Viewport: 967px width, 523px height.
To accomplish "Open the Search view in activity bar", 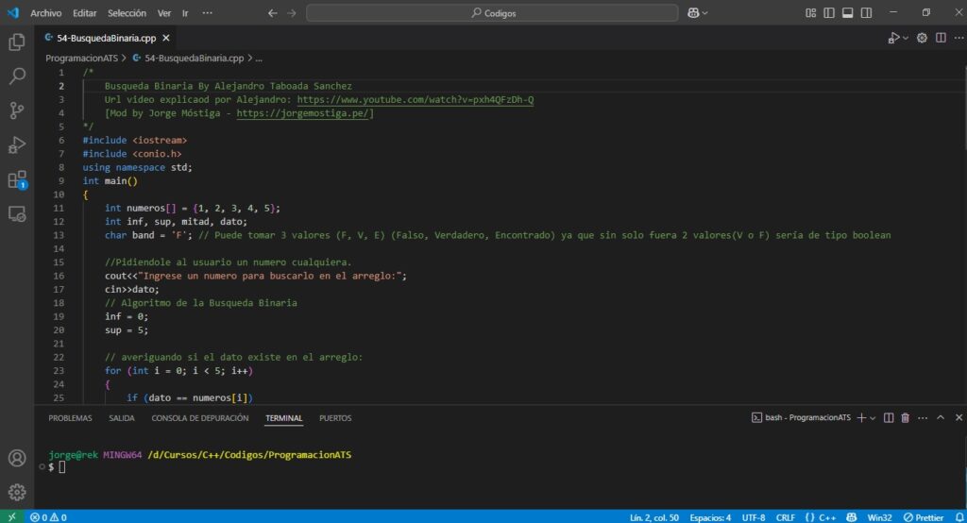I will click(x=17, y=76).
